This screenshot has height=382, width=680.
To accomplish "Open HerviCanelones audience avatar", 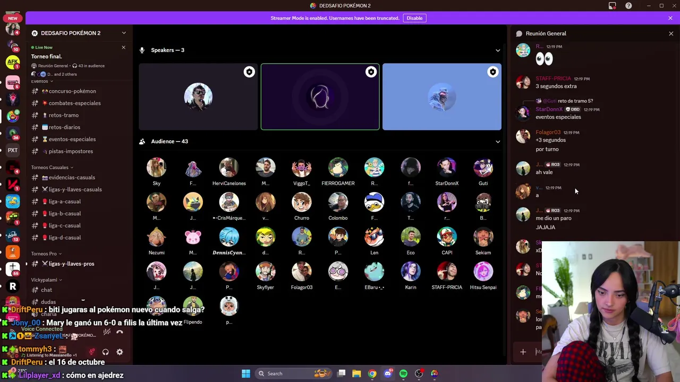I will tap(229, 168).
